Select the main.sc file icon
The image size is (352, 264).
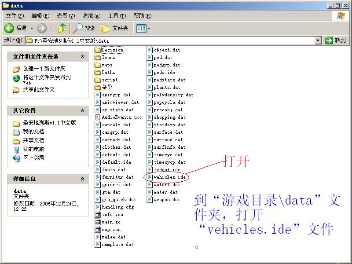(98, 222)
